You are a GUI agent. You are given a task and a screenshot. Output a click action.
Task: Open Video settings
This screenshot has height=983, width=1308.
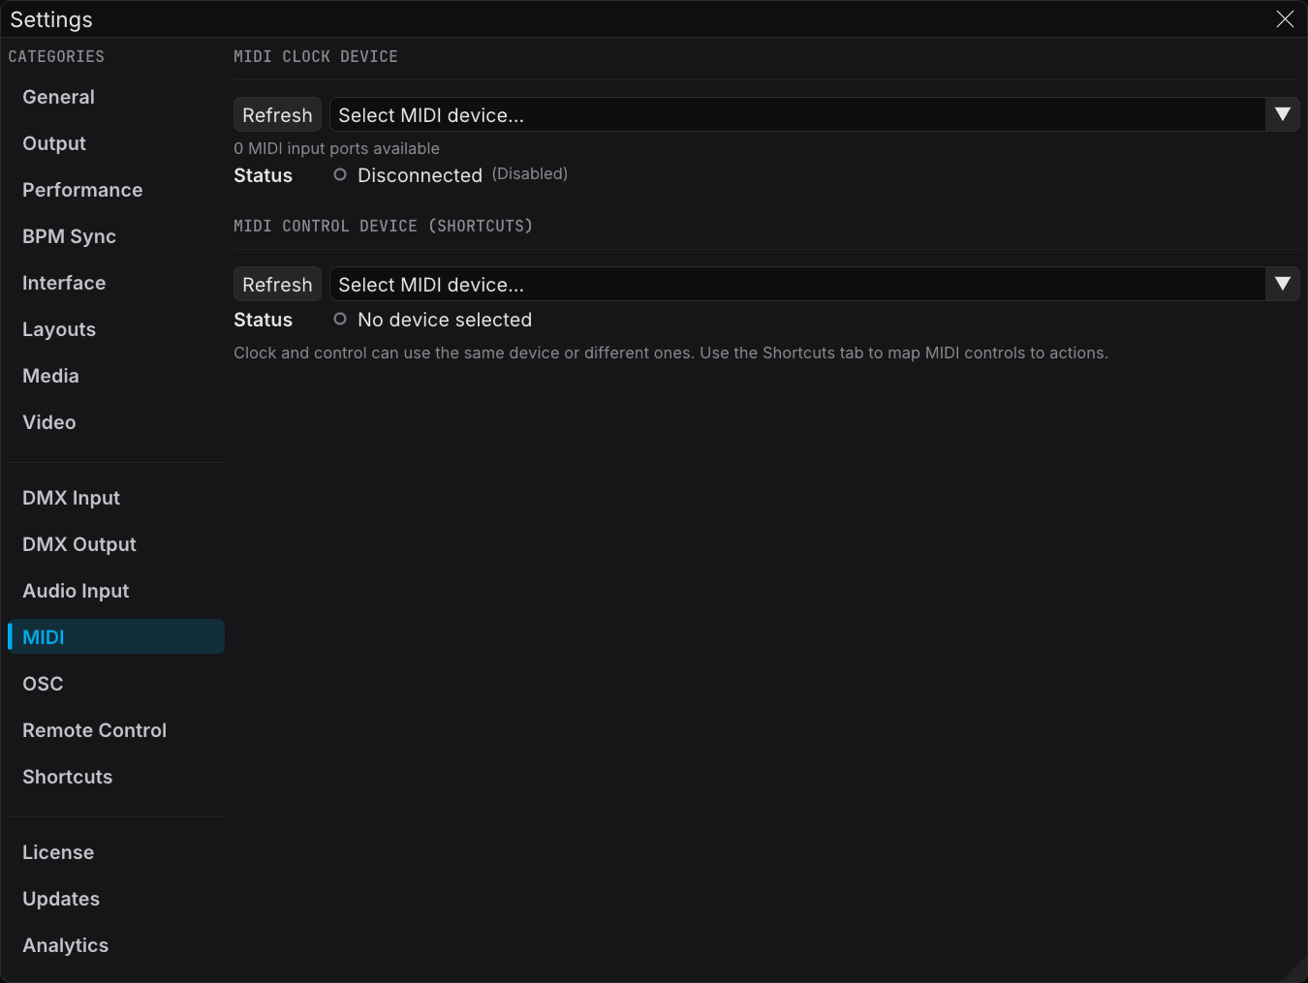point(116,422)
